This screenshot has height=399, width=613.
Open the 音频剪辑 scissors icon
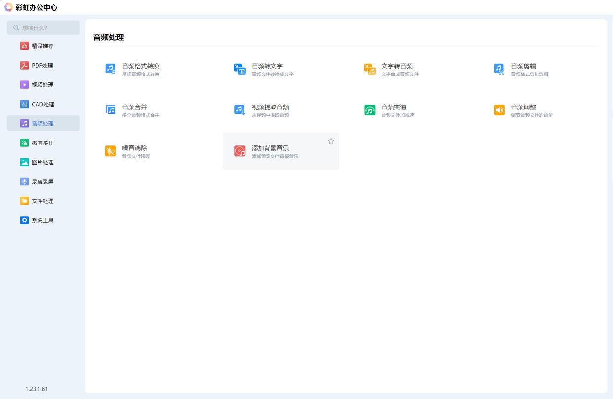499,69
